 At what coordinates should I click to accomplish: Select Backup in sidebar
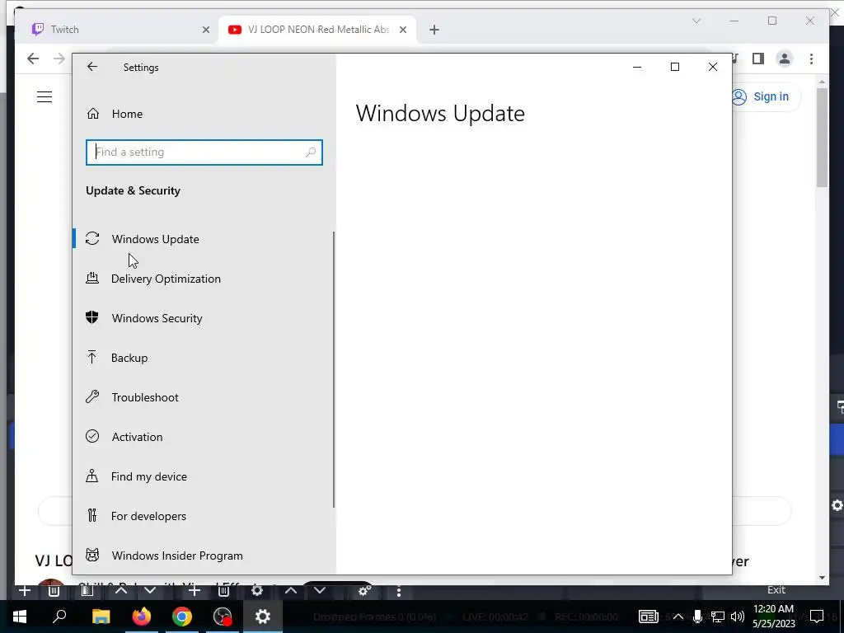[x=203, y=358]
